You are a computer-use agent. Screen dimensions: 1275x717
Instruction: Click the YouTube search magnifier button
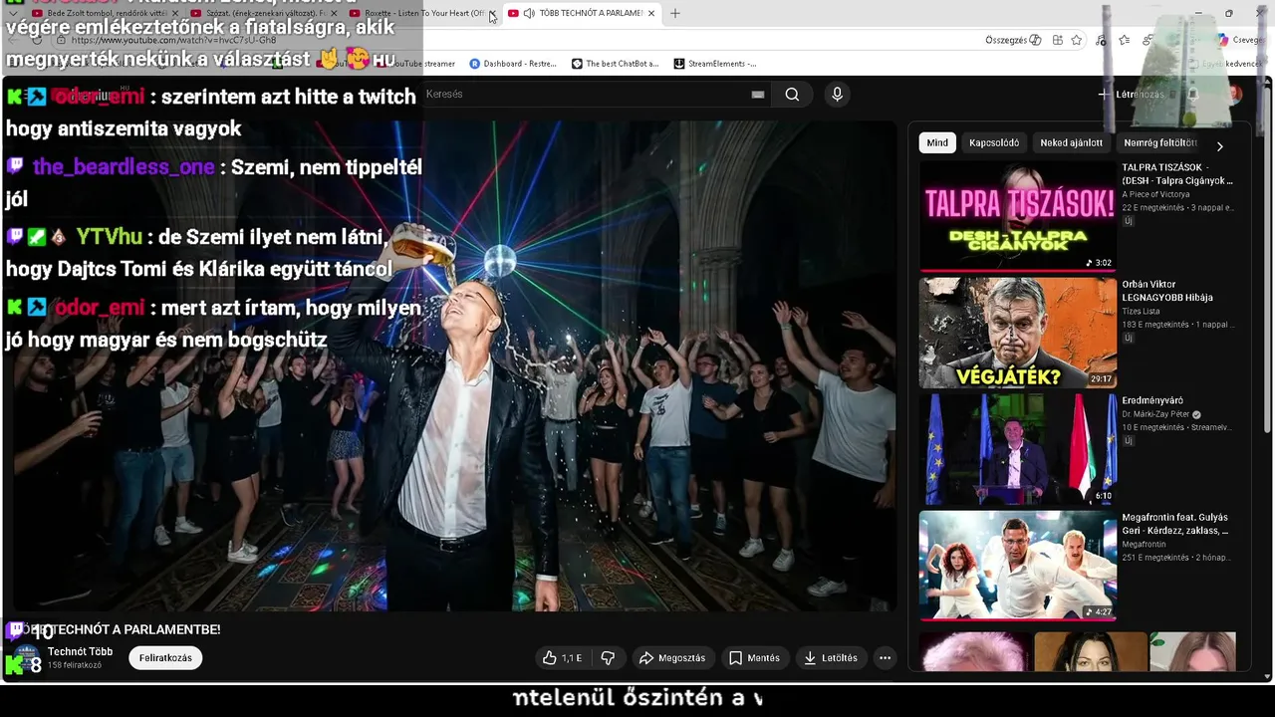point(792,95)
